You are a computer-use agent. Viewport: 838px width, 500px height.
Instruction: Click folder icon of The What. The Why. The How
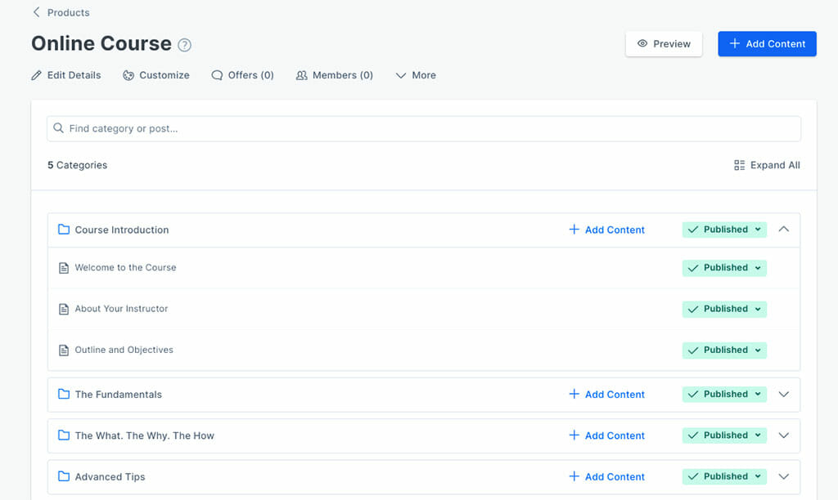pos(64,435)
